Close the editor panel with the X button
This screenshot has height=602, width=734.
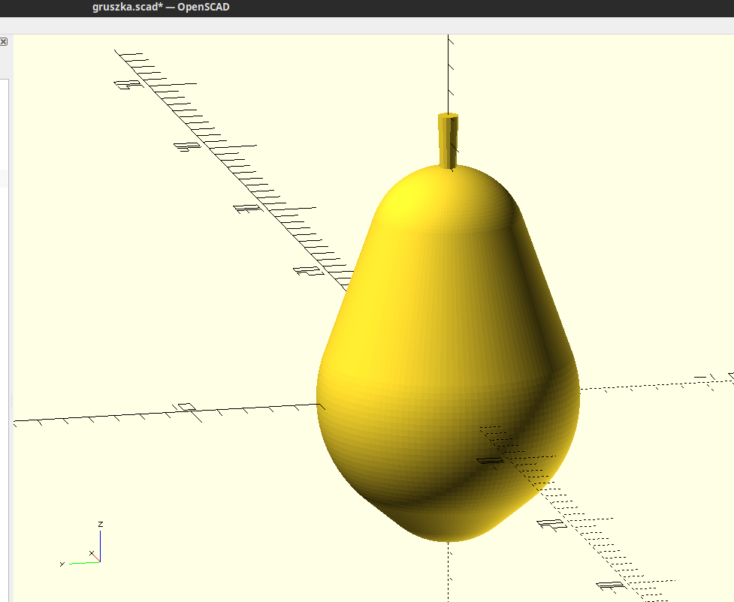[x=3, y=42]
